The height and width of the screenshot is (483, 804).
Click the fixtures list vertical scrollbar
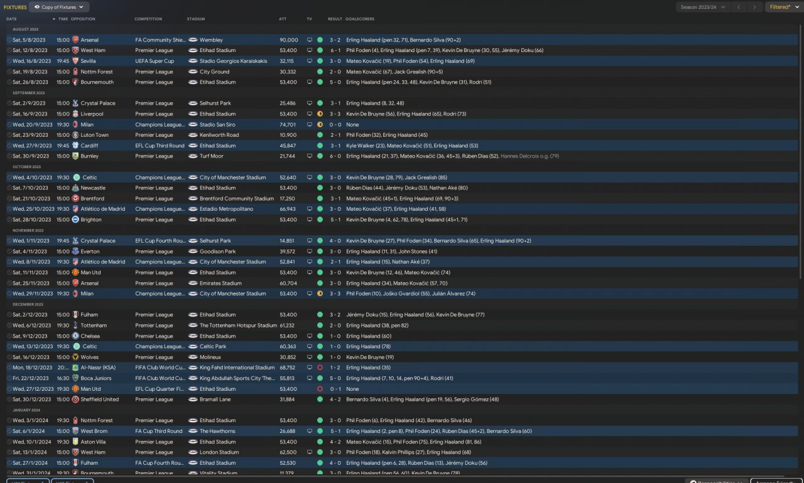click(800, 151)
